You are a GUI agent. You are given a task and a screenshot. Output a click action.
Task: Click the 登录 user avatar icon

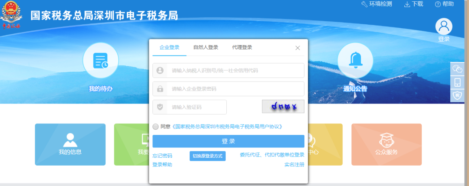444,26
